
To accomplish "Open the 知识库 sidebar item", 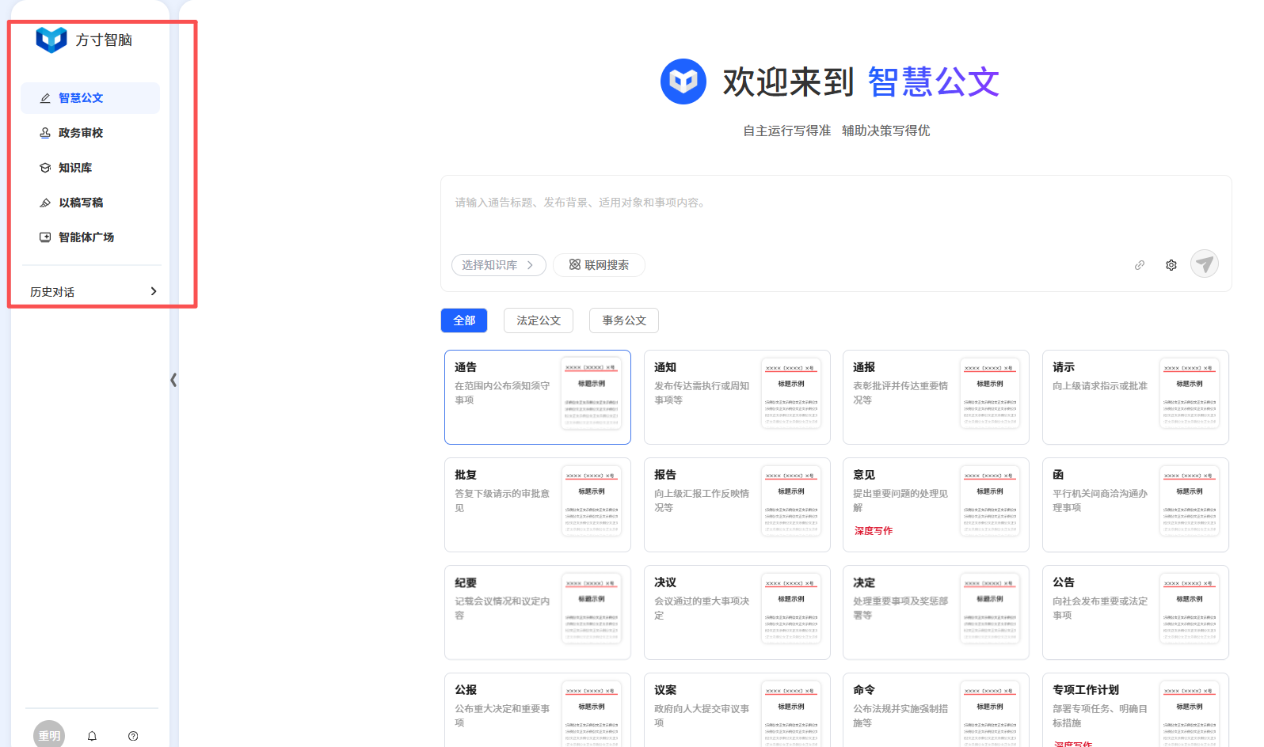I will (75, 168).
